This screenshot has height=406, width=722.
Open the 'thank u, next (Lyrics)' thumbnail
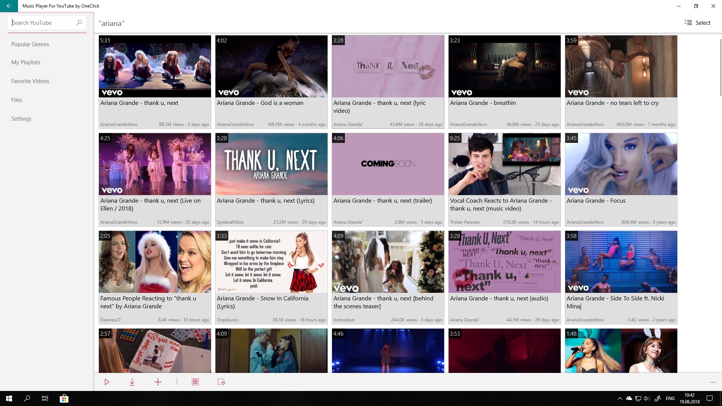coord(272,164)
